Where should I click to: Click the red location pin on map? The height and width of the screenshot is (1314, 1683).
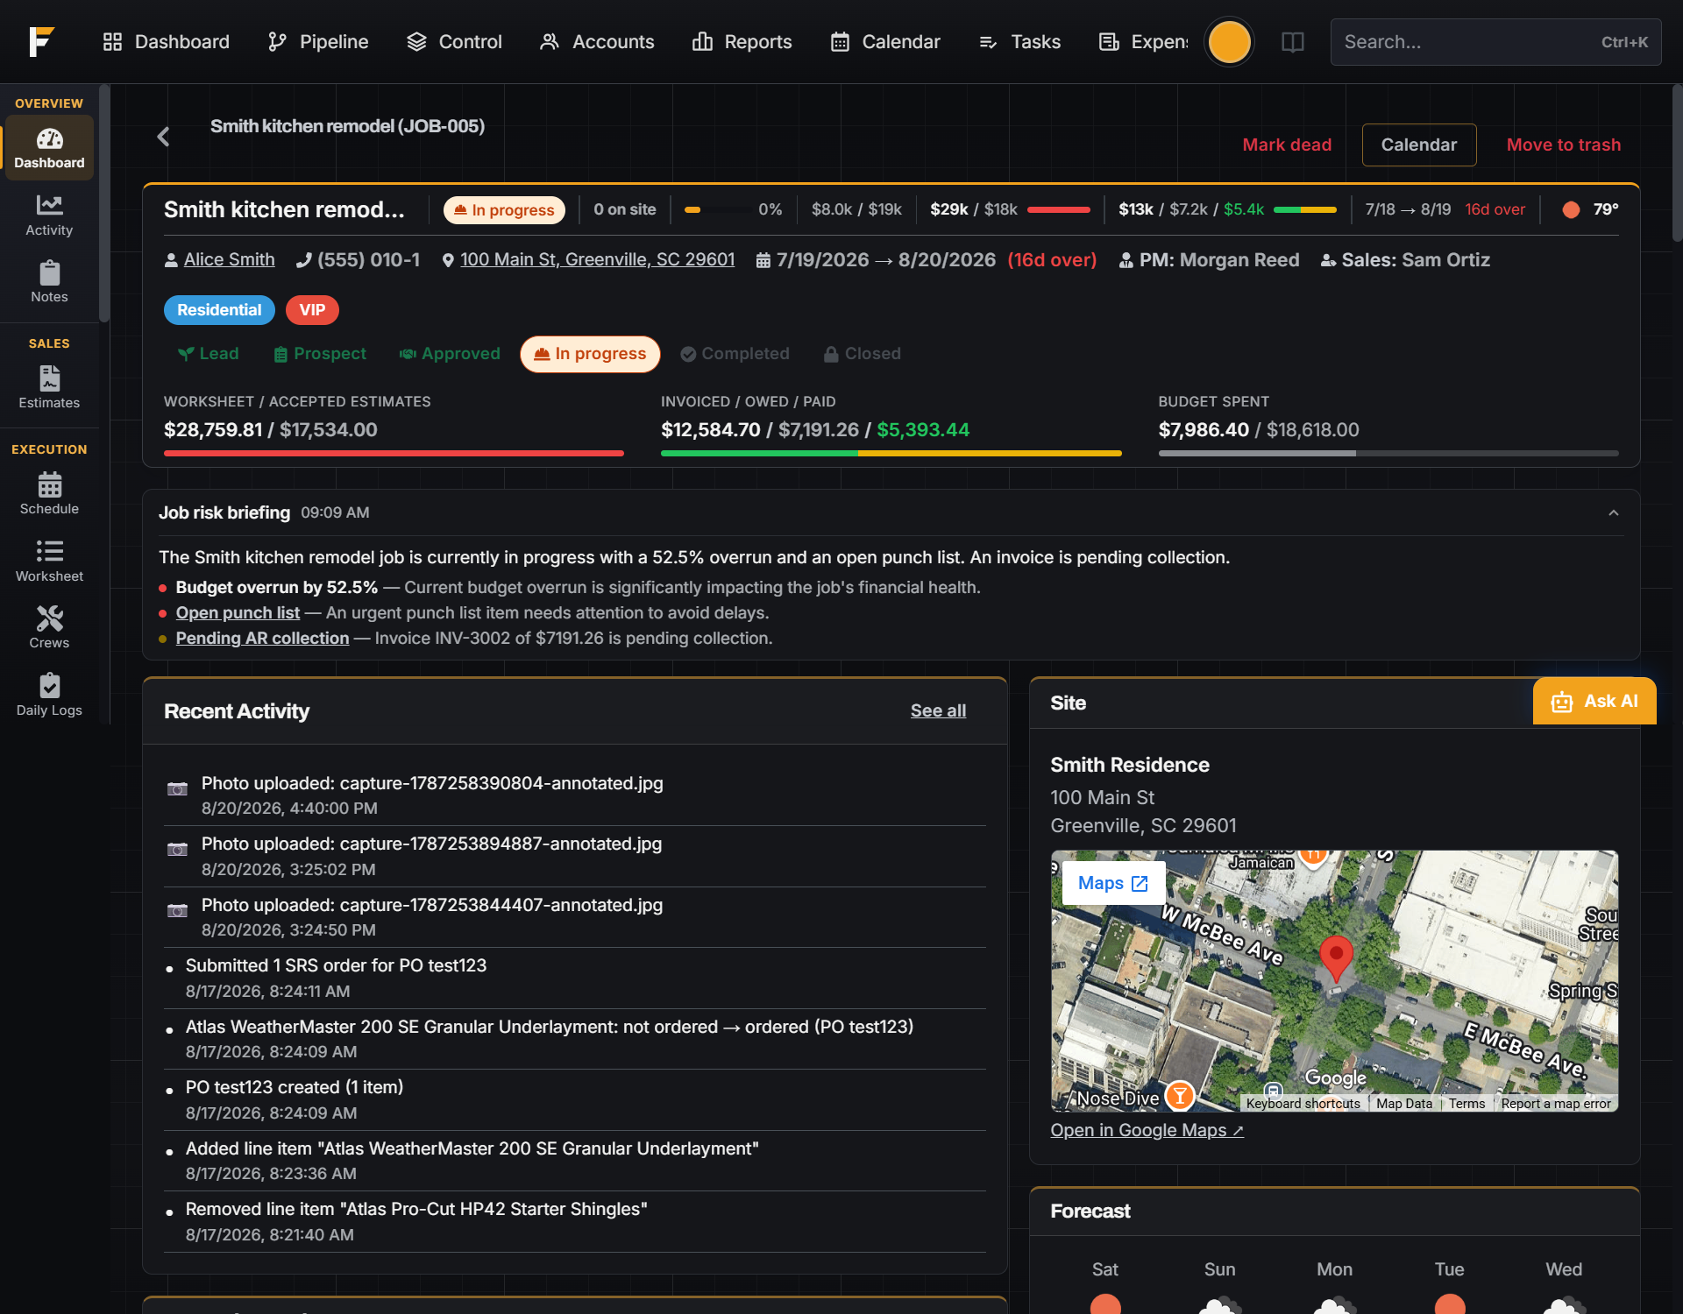[1335, 958]
